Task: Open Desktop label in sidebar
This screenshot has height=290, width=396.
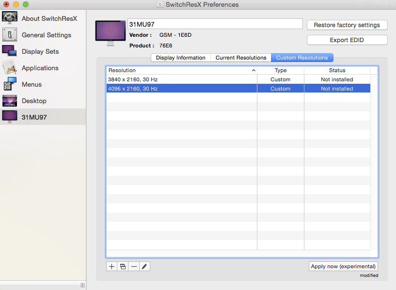Action: [x=34, y=101]
